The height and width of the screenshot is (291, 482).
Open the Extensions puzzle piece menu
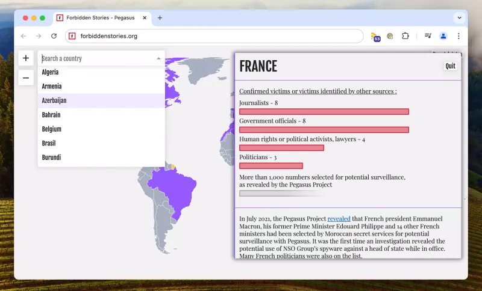[x=405, y=36]
